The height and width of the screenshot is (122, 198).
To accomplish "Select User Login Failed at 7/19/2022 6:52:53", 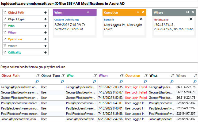I will coord(136,98).
